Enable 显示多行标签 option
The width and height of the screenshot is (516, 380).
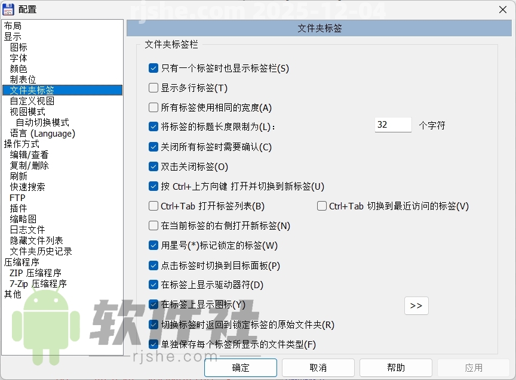tap(153, 88)
